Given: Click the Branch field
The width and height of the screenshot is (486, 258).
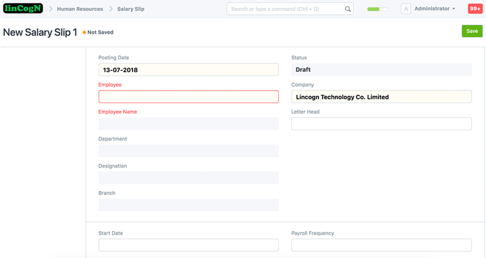Looking at the screenshot, I should 188,205.
